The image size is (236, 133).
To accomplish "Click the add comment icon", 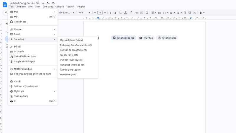I will (142, 13).
